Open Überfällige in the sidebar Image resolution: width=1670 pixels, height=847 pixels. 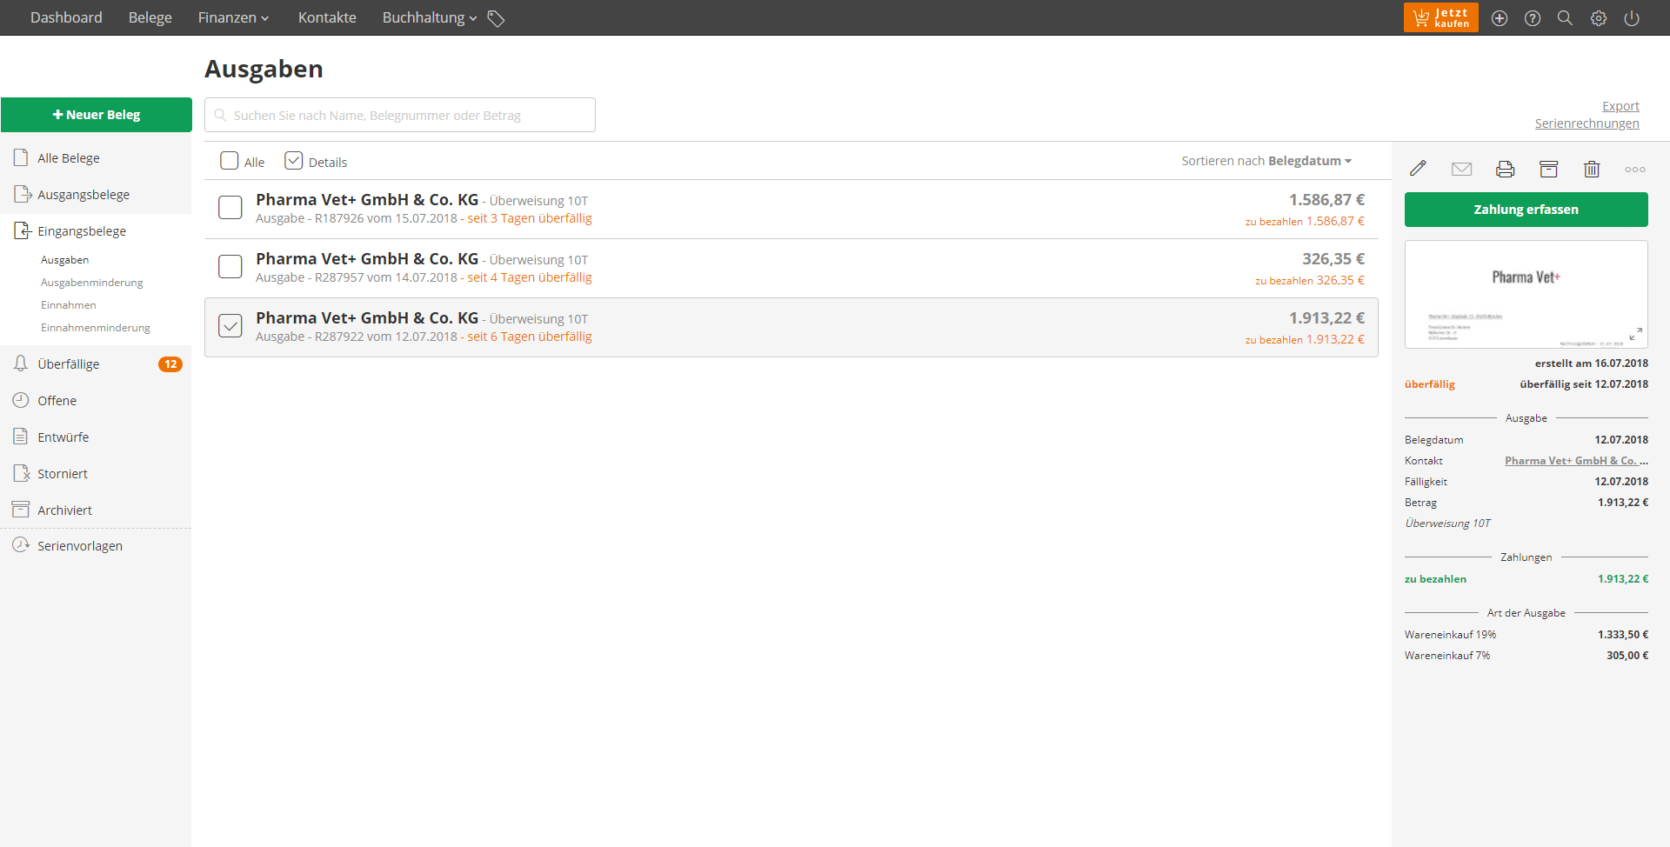69,364
